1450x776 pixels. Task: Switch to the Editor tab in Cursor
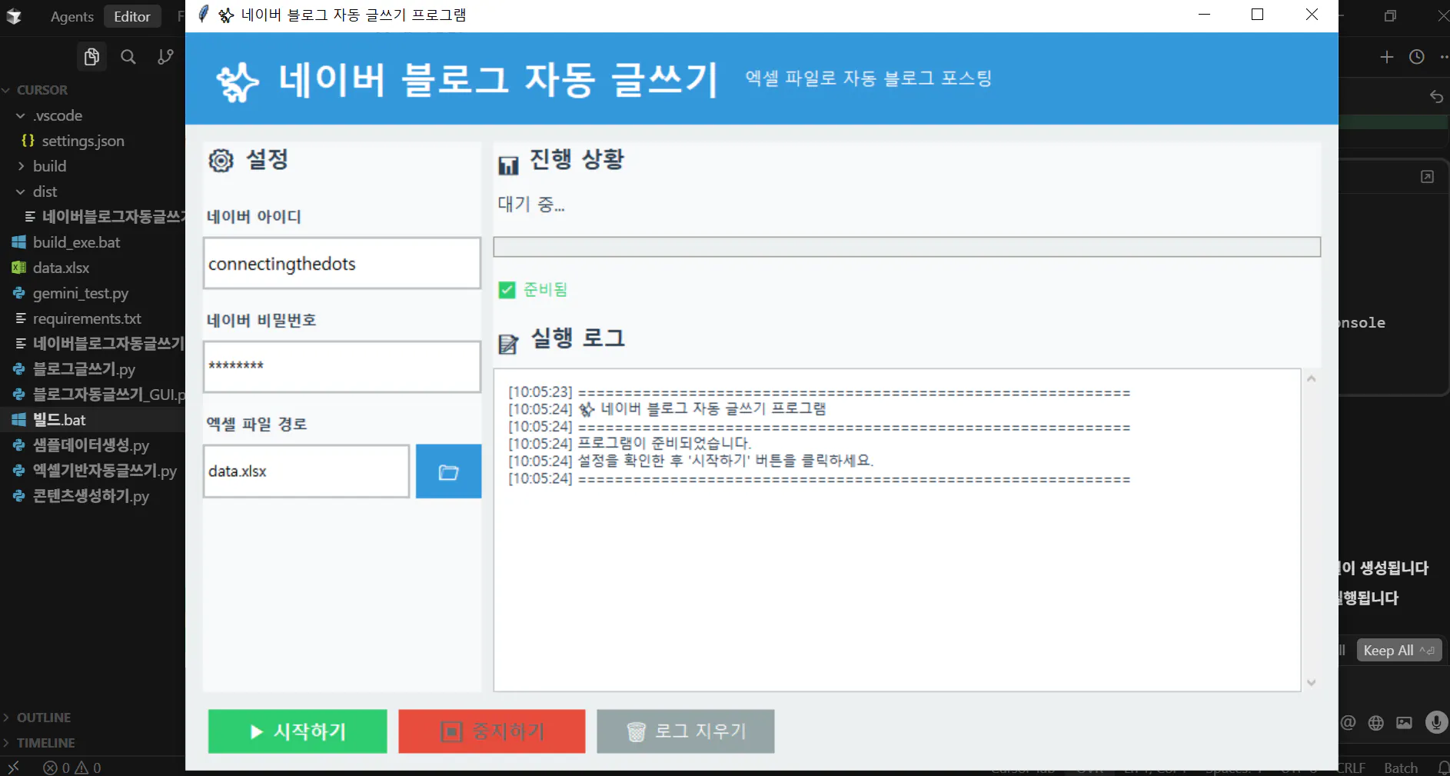point(132,16)
